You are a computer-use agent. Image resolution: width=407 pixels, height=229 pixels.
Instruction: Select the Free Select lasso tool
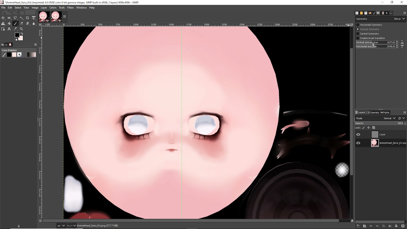click(x=15, y=18)
